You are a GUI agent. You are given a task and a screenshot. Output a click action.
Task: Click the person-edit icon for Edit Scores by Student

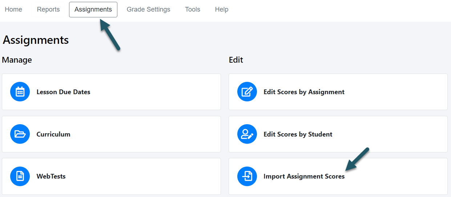pyautogui.click(x=247, y=134)
